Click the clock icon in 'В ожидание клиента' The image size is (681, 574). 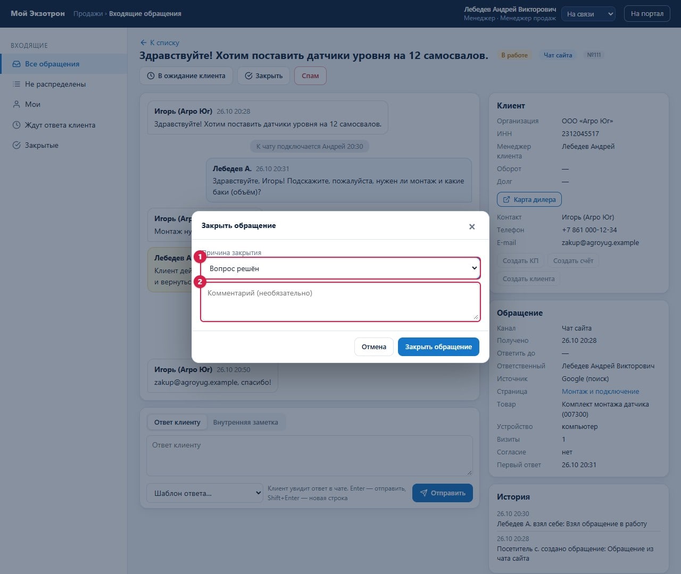tap(151, 76)
